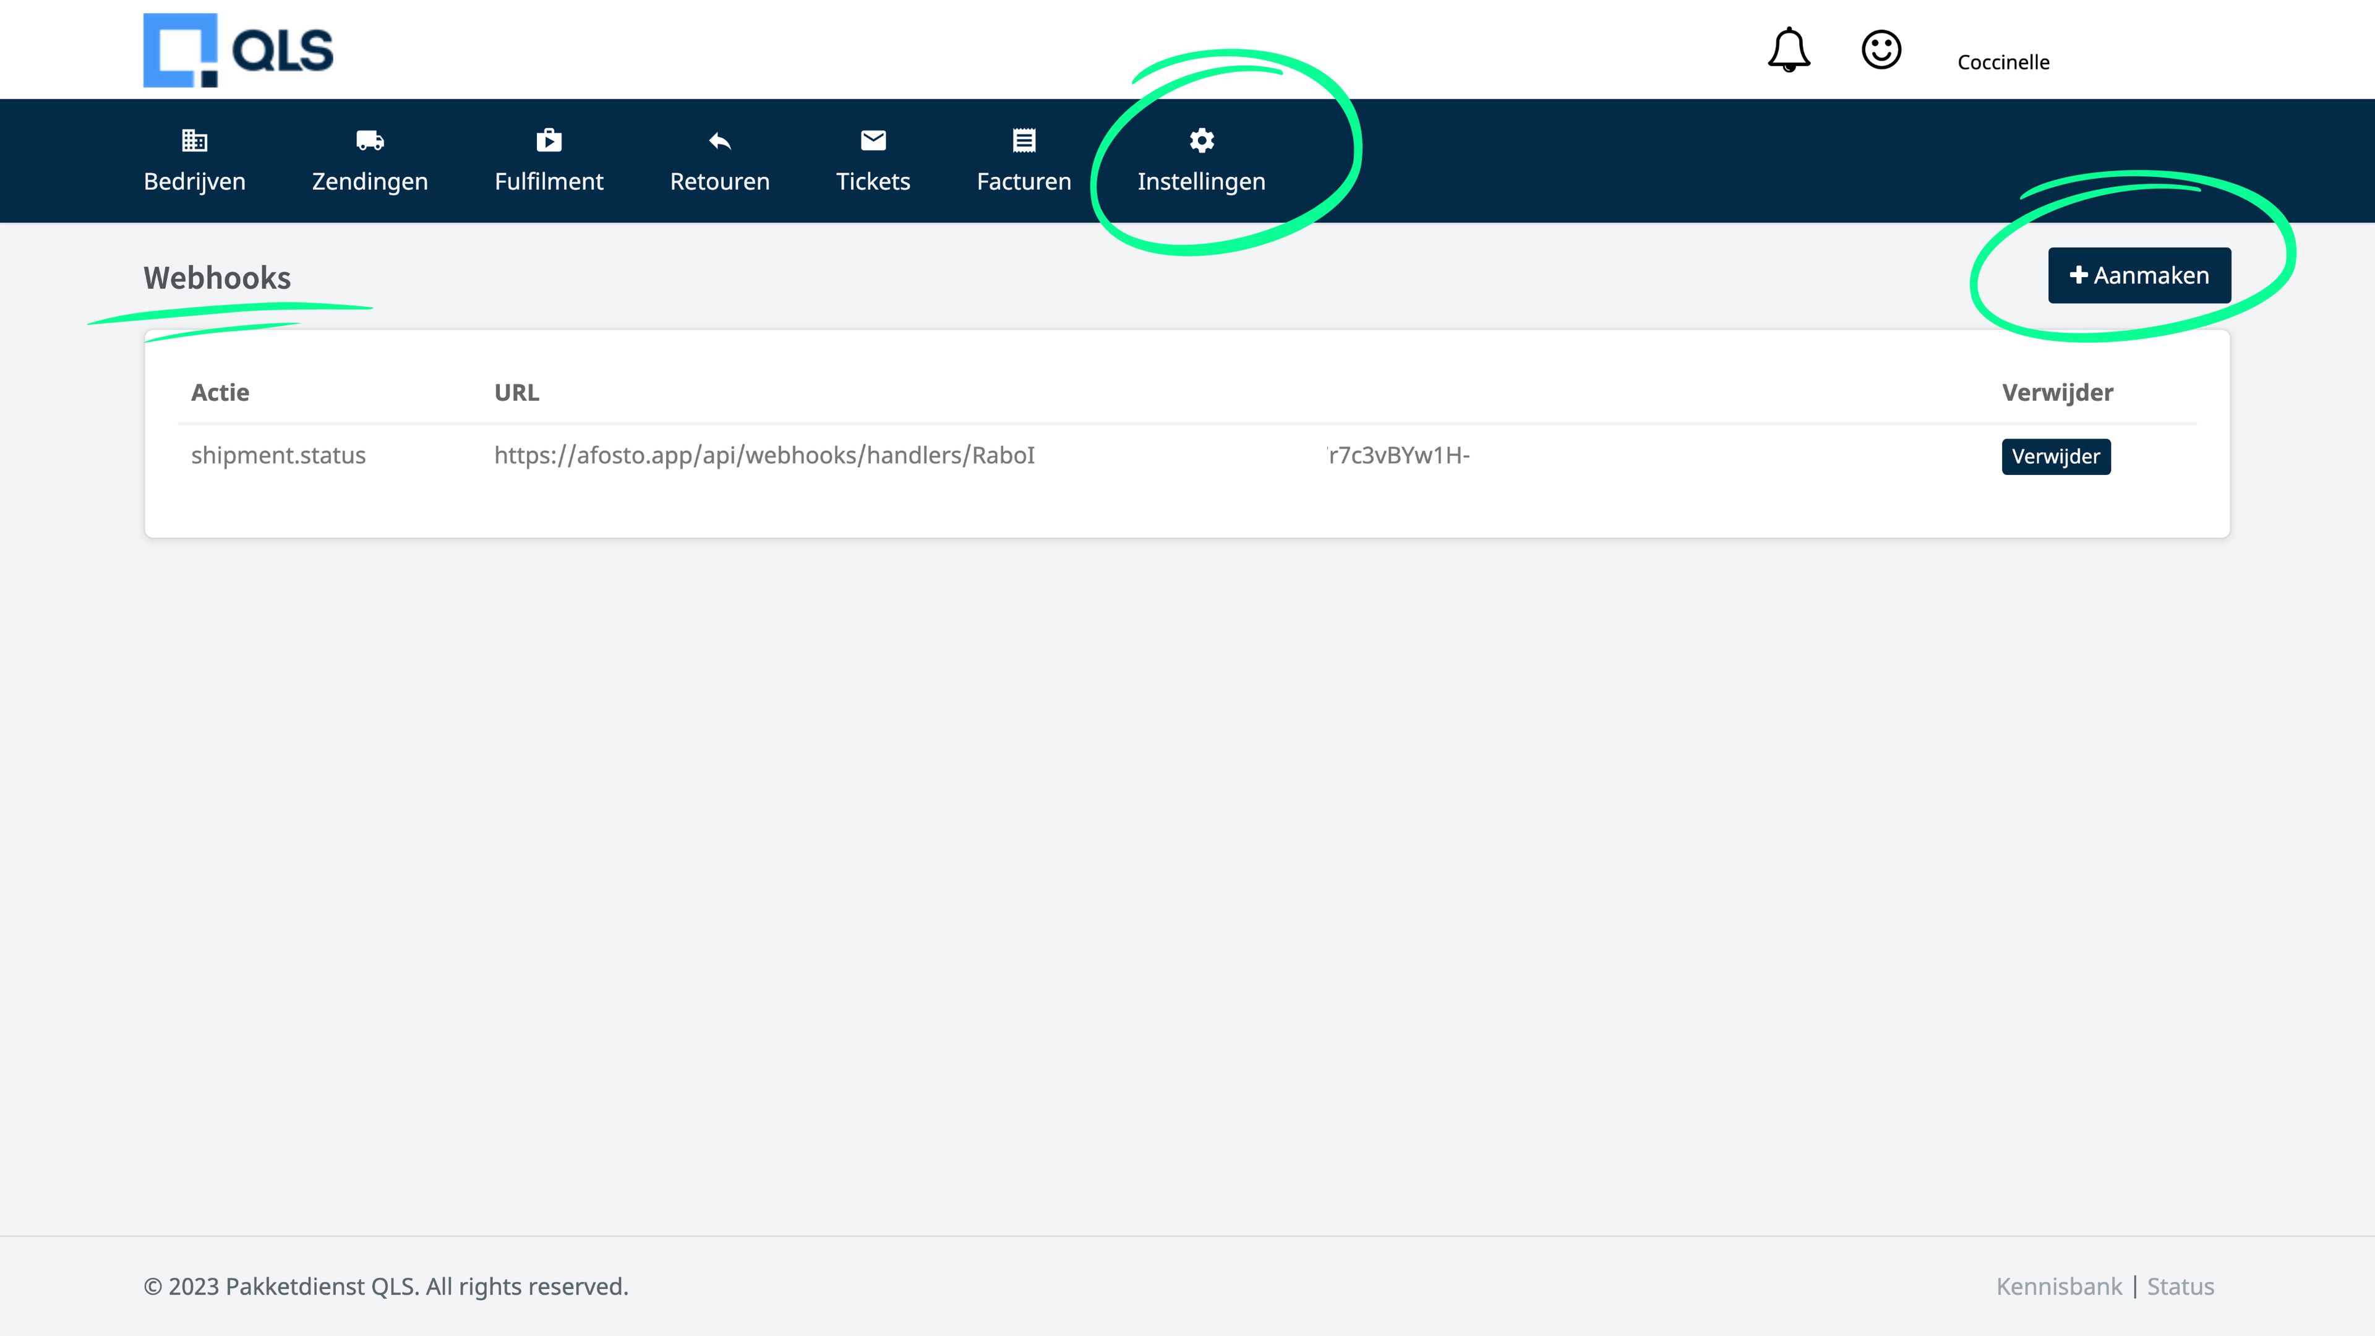Open the notifications bell
Viewport: 2375px width, 1336px height.
tap(1789, 49)
